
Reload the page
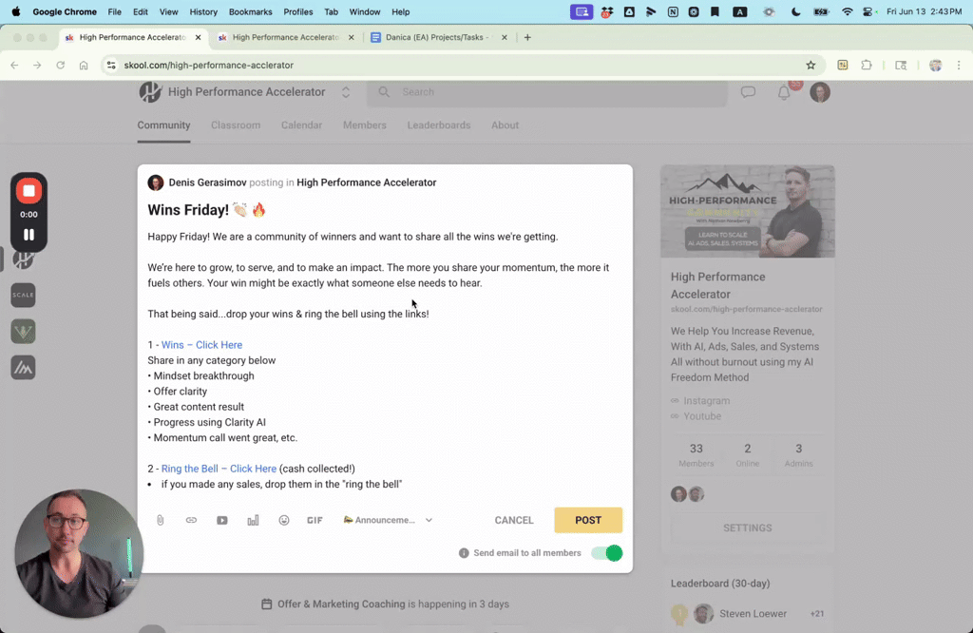(60, 66)
